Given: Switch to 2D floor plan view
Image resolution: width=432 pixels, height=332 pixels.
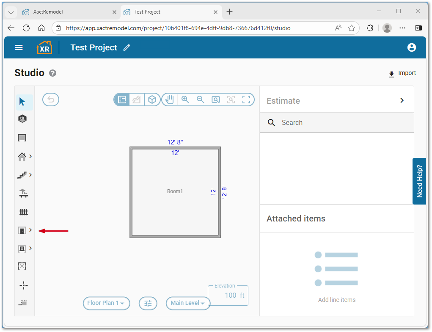Looking at the screenshot, I should tap(122, 100).
